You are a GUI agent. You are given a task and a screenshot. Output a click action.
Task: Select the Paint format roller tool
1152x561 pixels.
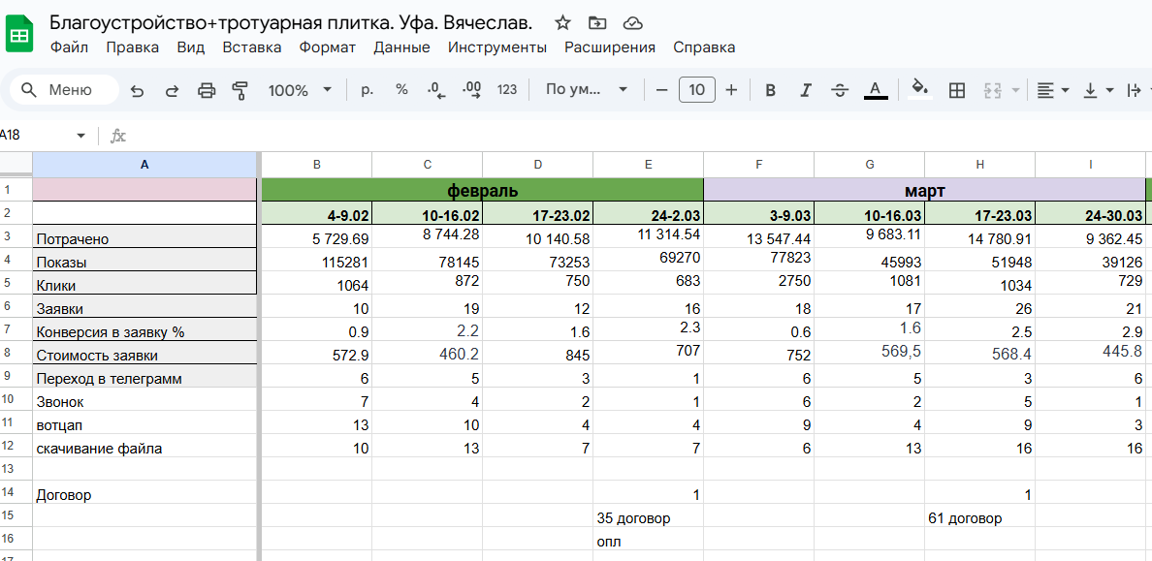(x=240, y=90)
